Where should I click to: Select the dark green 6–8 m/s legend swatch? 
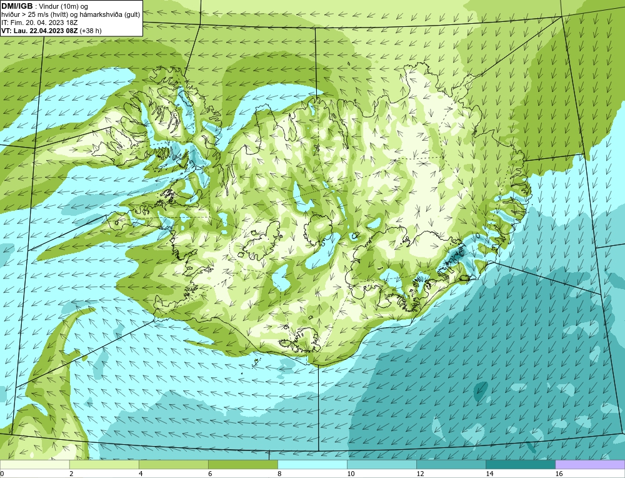click(x=242, y=464)
